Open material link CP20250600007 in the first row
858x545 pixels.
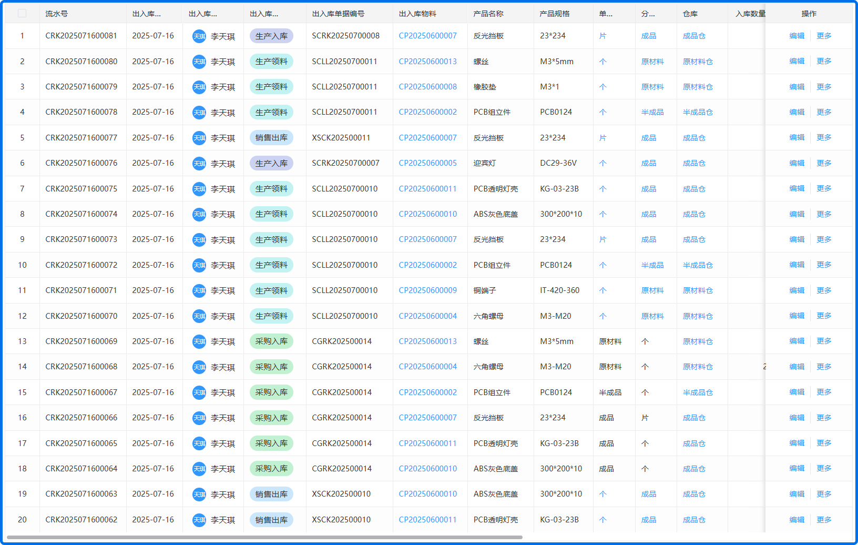427,36
